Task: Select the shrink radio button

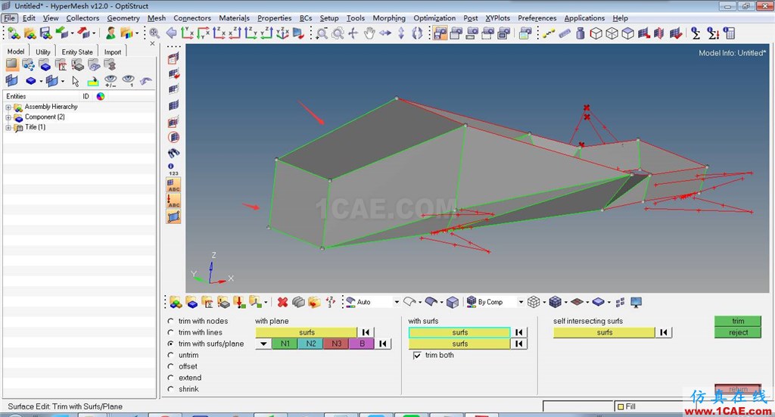Action: [x=170, y=389]
